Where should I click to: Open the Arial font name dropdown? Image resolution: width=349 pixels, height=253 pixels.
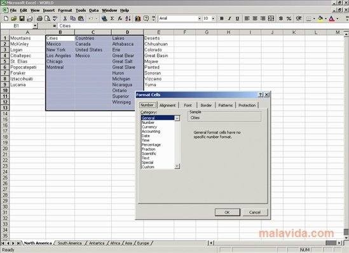coord(199,18)
